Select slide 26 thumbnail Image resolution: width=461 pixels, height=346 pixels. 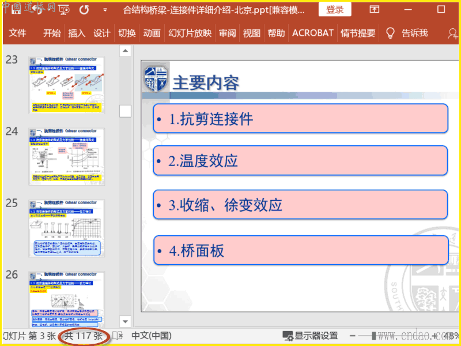coord(67,299)
